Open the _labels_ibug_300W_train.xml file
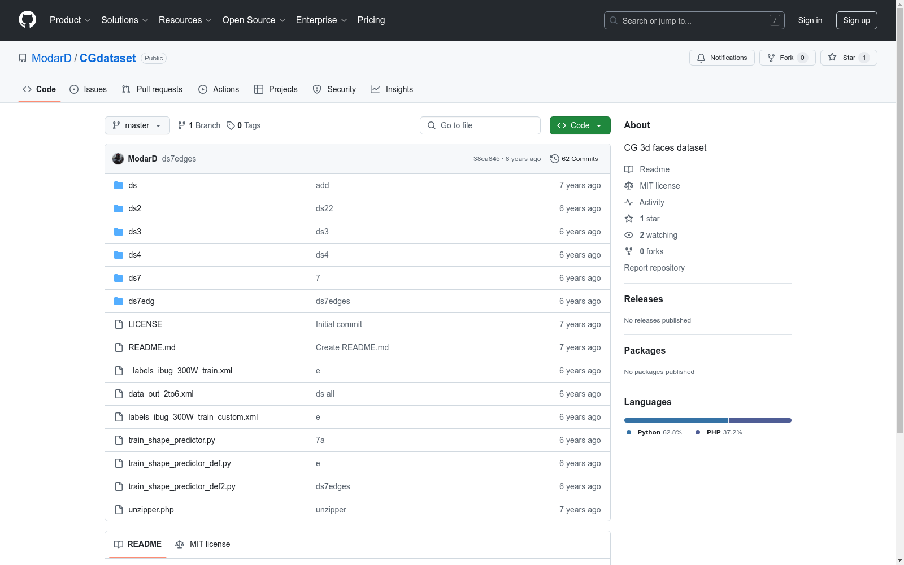Viewport: 904px width, 565px height. tap(180, 371)
